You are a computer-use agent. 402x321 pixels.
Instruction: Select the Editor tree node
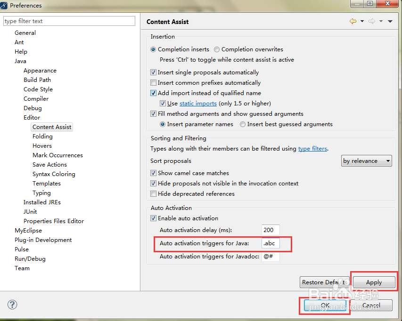(x=32, y=118)
